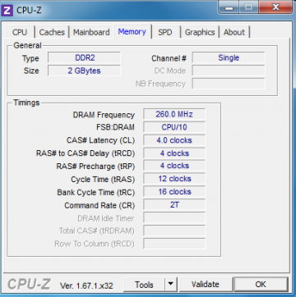Viewport: 296px width, 297px height.
Task: Click the Type label in General
Action: point(30,58)
